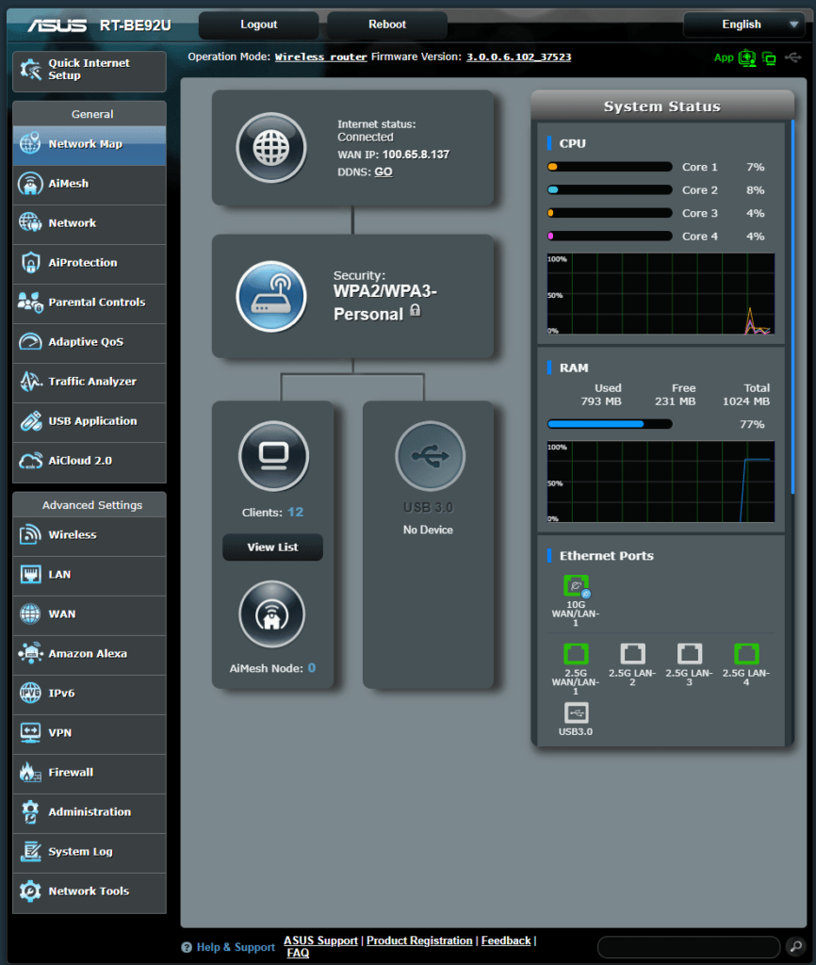Image resolution: width=816 pixels, height=965 pixels.
Task: Open Quick Internet Setup
Action: [90, 71]
